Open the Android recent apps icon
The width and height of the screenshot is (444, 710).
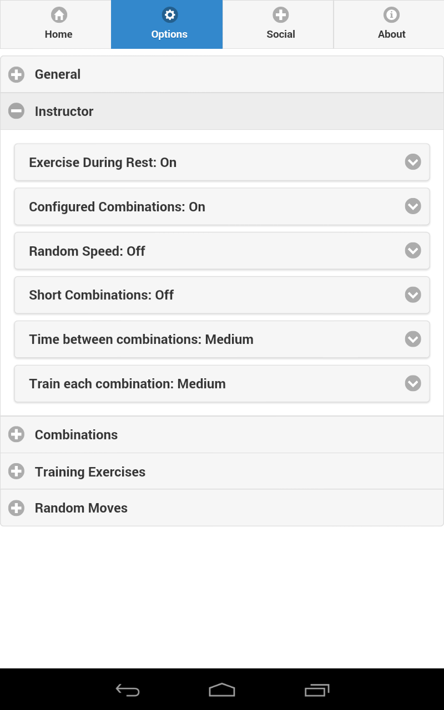tap(317, 690)
